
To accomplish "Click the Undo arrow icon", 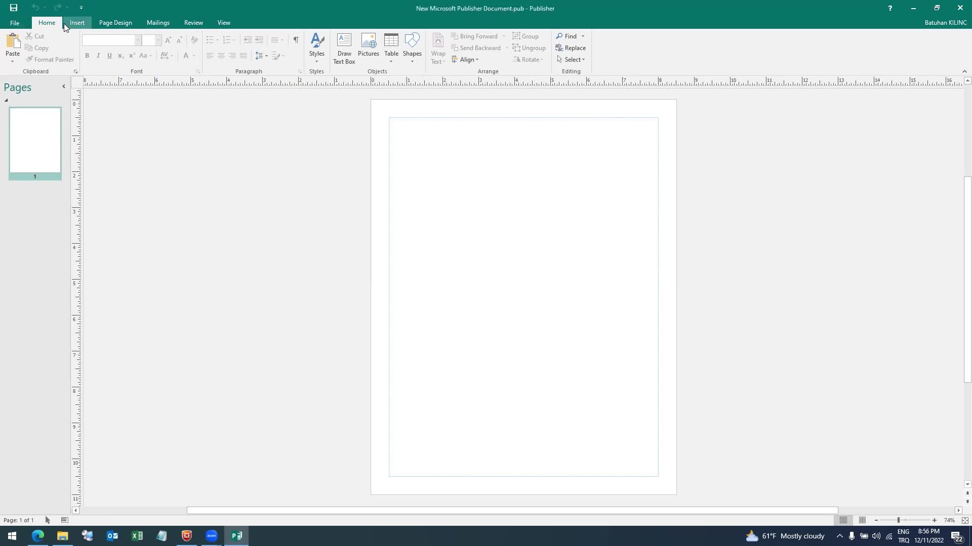I will [x=35, y=8].
